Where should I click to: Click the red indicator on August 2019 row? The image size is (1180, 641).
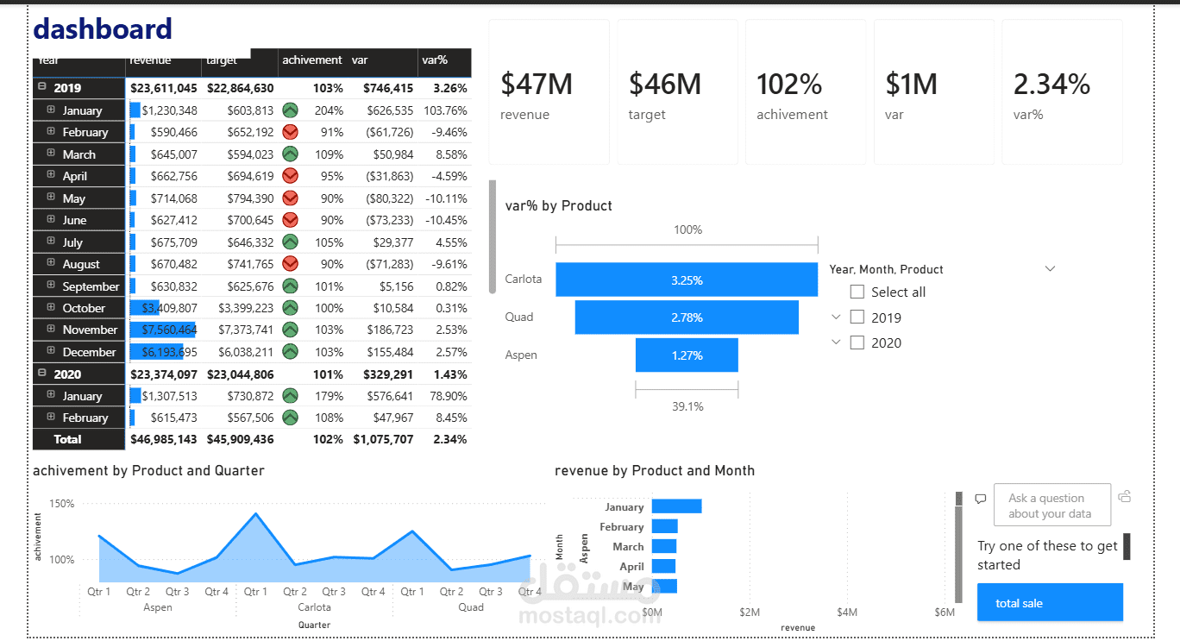(290, 263)
